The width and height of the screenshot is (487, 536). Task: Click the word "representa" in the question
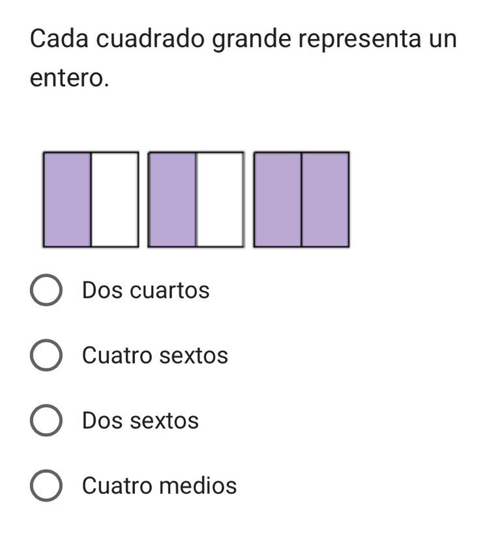pyautogui.click(x=360, y=40)
